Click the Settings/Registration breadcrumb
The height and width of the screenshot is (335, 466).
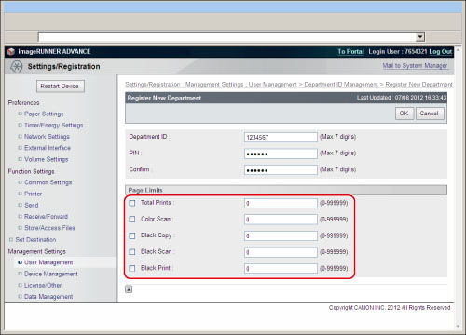coord(153,85)
